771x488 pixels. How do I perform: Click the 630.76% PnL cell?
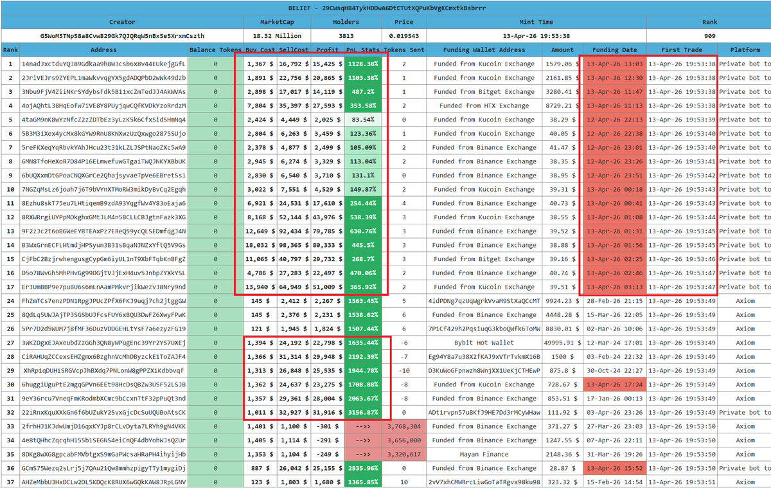[363, 231]
